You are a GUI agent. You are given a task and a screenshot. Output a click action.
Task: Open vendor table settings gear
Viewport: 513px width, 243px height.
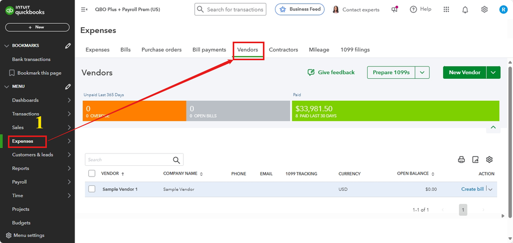(x=489, y=160)
